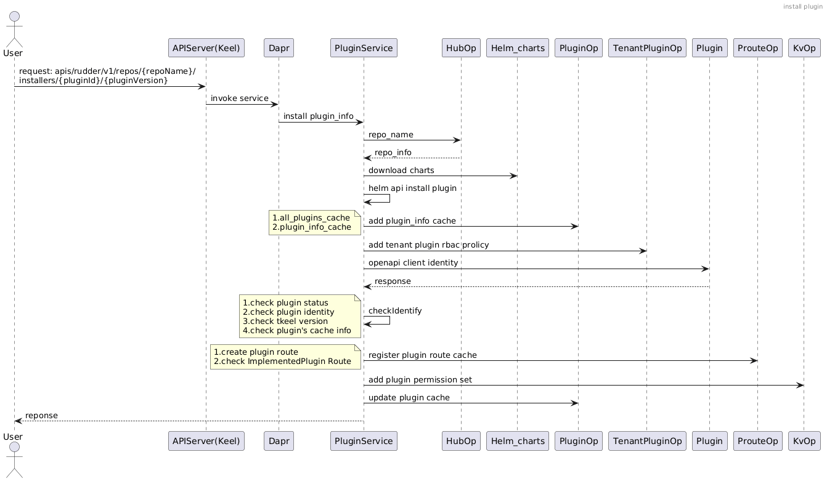The height and width of the screenshot is (481, 827).
Task: Click the footer KvOp participant box
Action: point(804,441)
